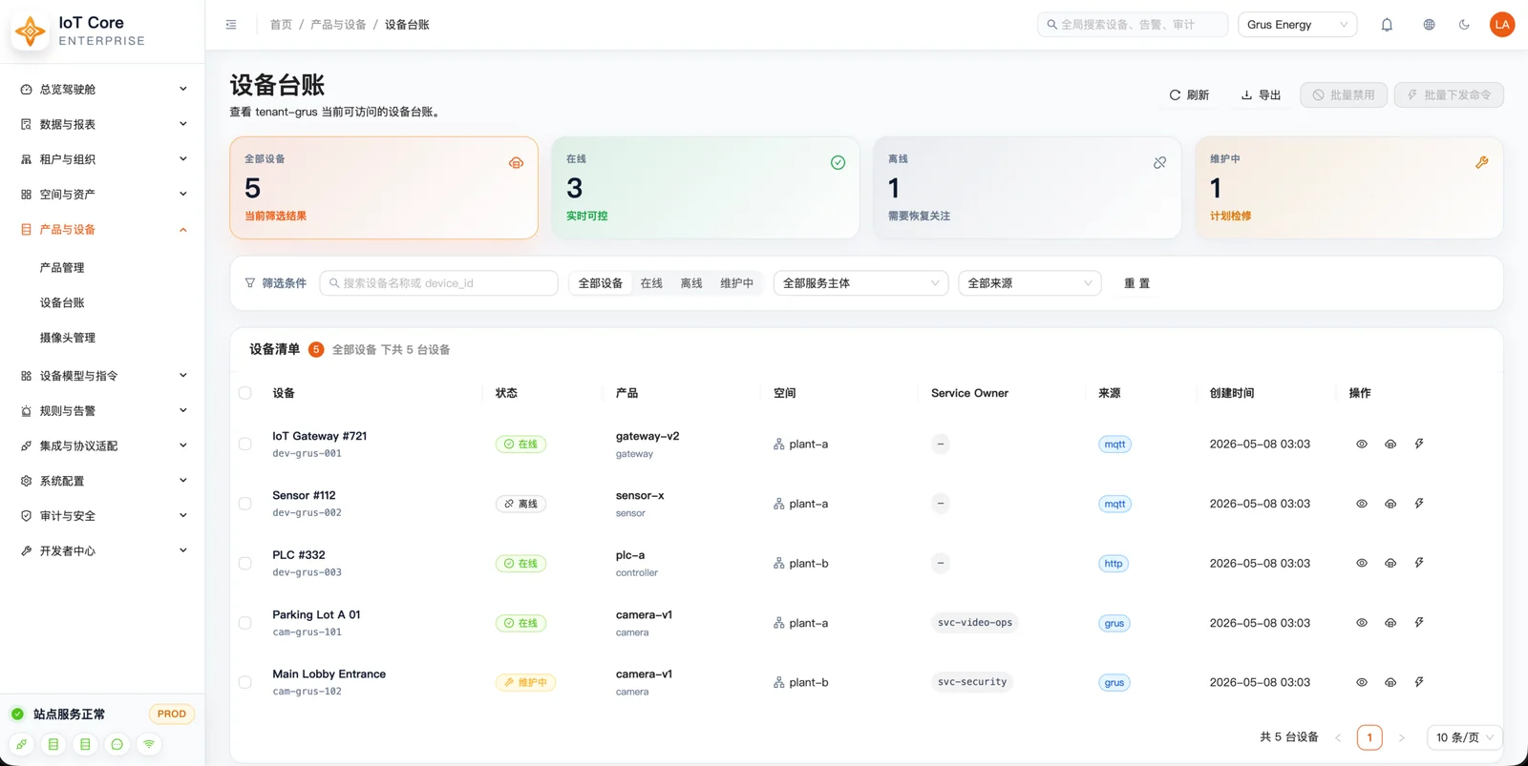Expand the 租户与组织 menu
The height and width of the screenshot is (766, 1528).
tap(103, 159)
